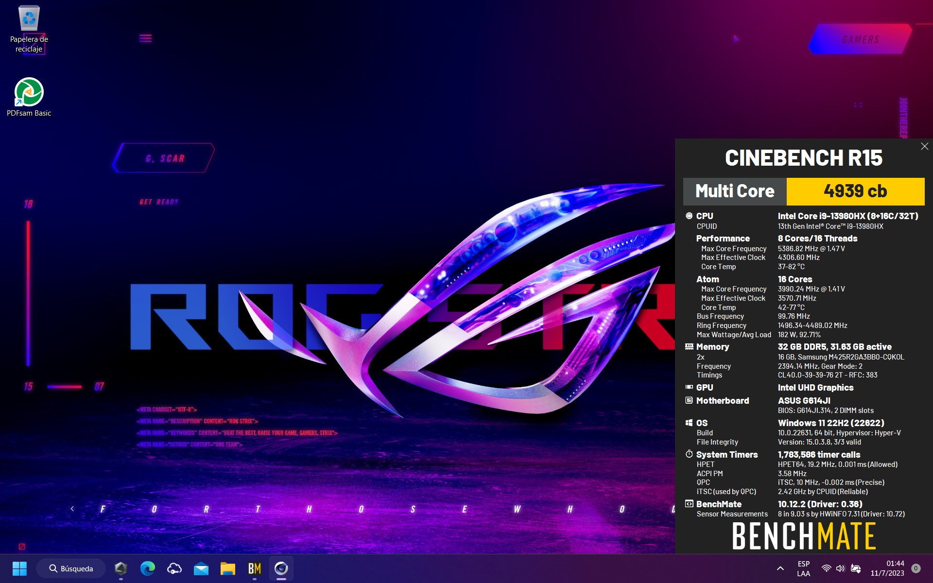The image size is (933, 583).
Task: Click the 8 Cores/16 Threads value
Action: click(x=817, y=239)
